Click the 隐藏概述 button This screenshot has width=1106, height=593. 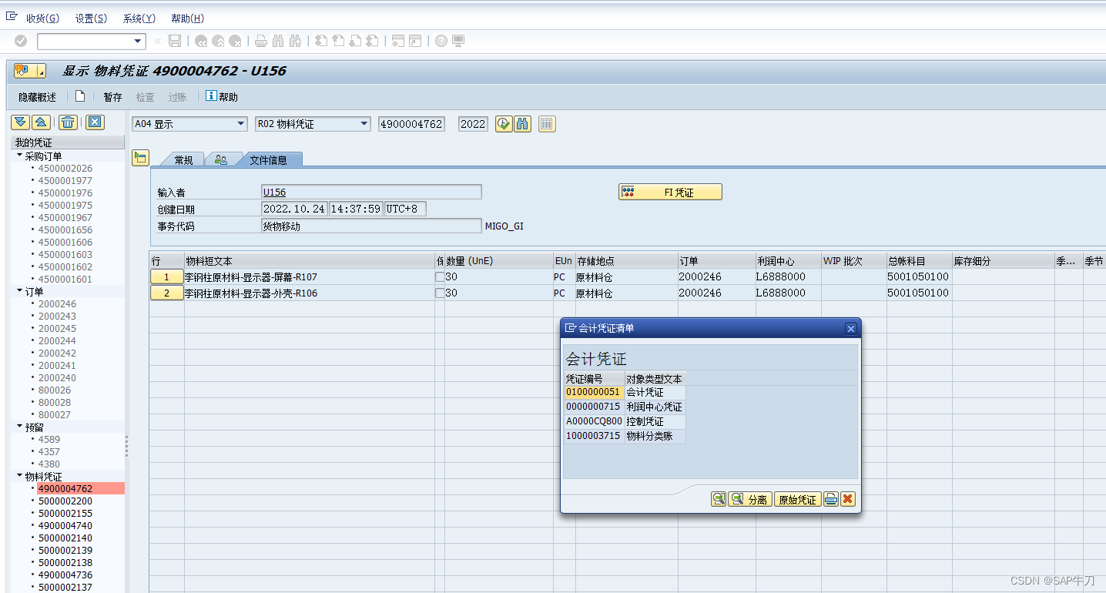(38, 97)
